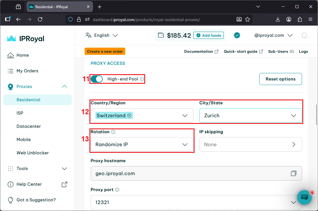Open the Firefox account icon
The width and height of the screenshot is (318, 211).
[289, 19]
